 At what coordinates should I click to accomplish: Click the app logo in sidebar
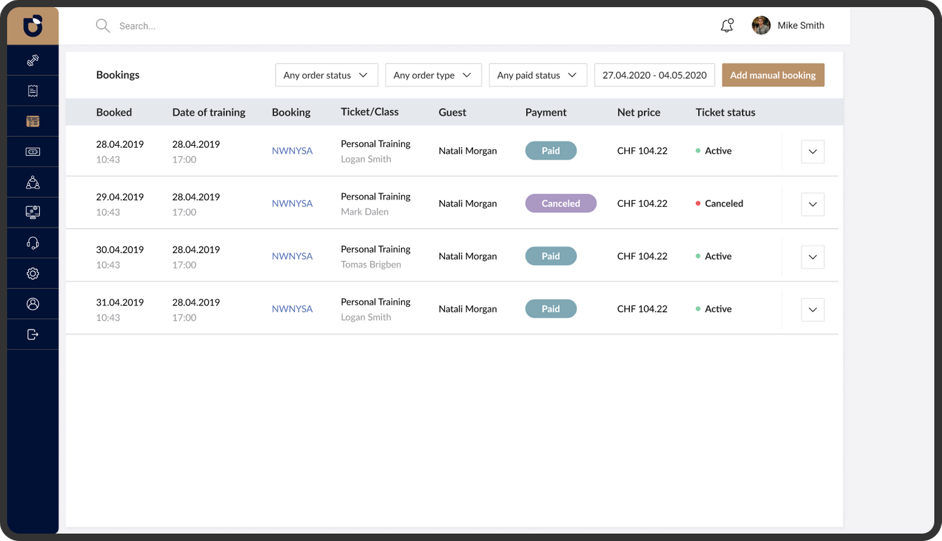click(x=33, y=26)
